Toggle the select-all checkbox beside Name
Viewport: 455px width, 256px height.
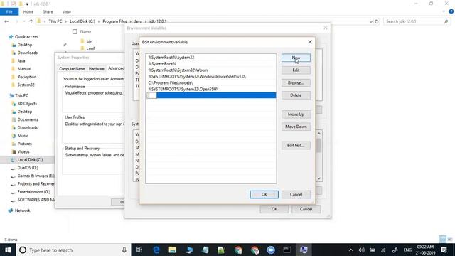click(x=75, y=31)
